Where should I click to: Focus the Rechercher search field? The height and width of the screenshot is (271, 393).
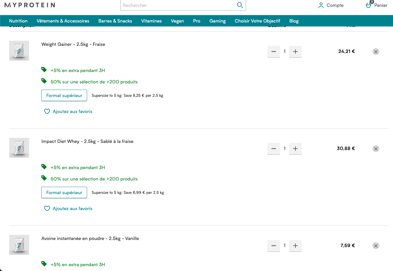[178, 5]
